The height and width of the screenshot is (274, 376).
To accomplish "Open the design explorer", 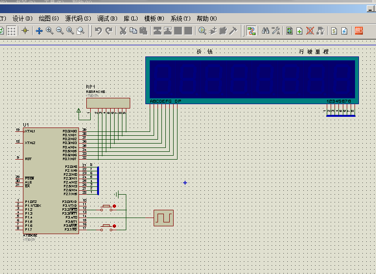I will 289,31.
